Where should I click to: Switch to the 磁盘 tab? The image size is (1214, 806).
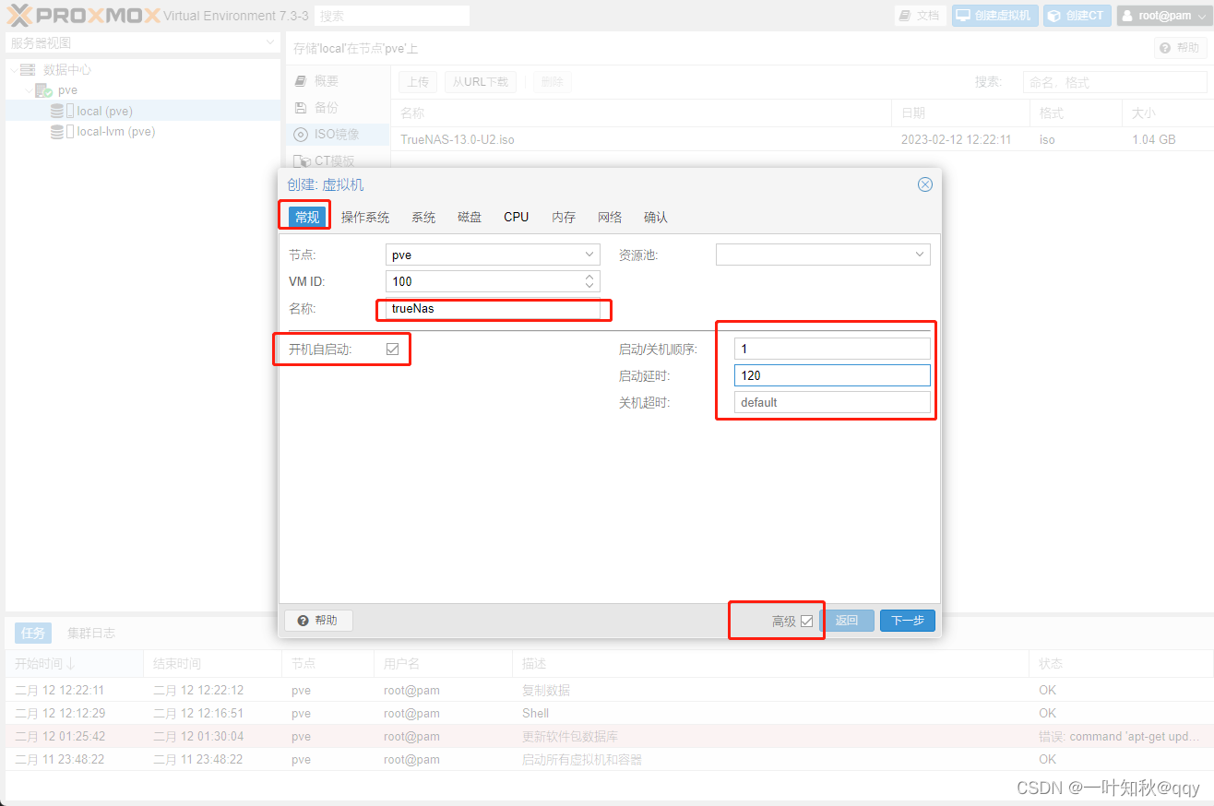[470, 217]
